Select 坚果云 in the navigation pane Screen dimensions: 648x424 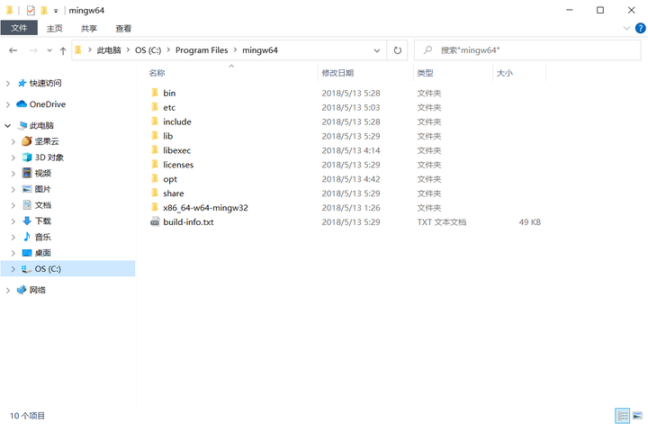click(47, 141)
